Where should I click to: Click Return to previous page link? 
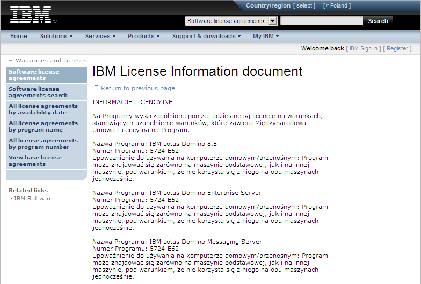click(137, 88)
